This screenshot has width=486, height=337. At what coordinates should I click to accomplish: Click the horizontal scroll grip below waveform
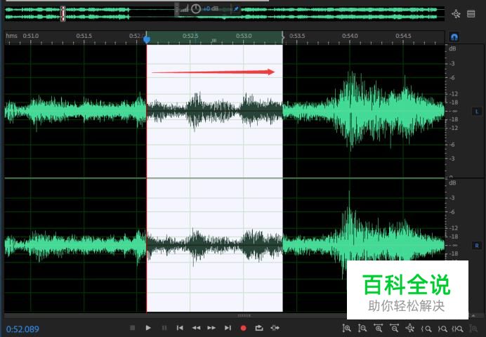[x=244, y=316]
